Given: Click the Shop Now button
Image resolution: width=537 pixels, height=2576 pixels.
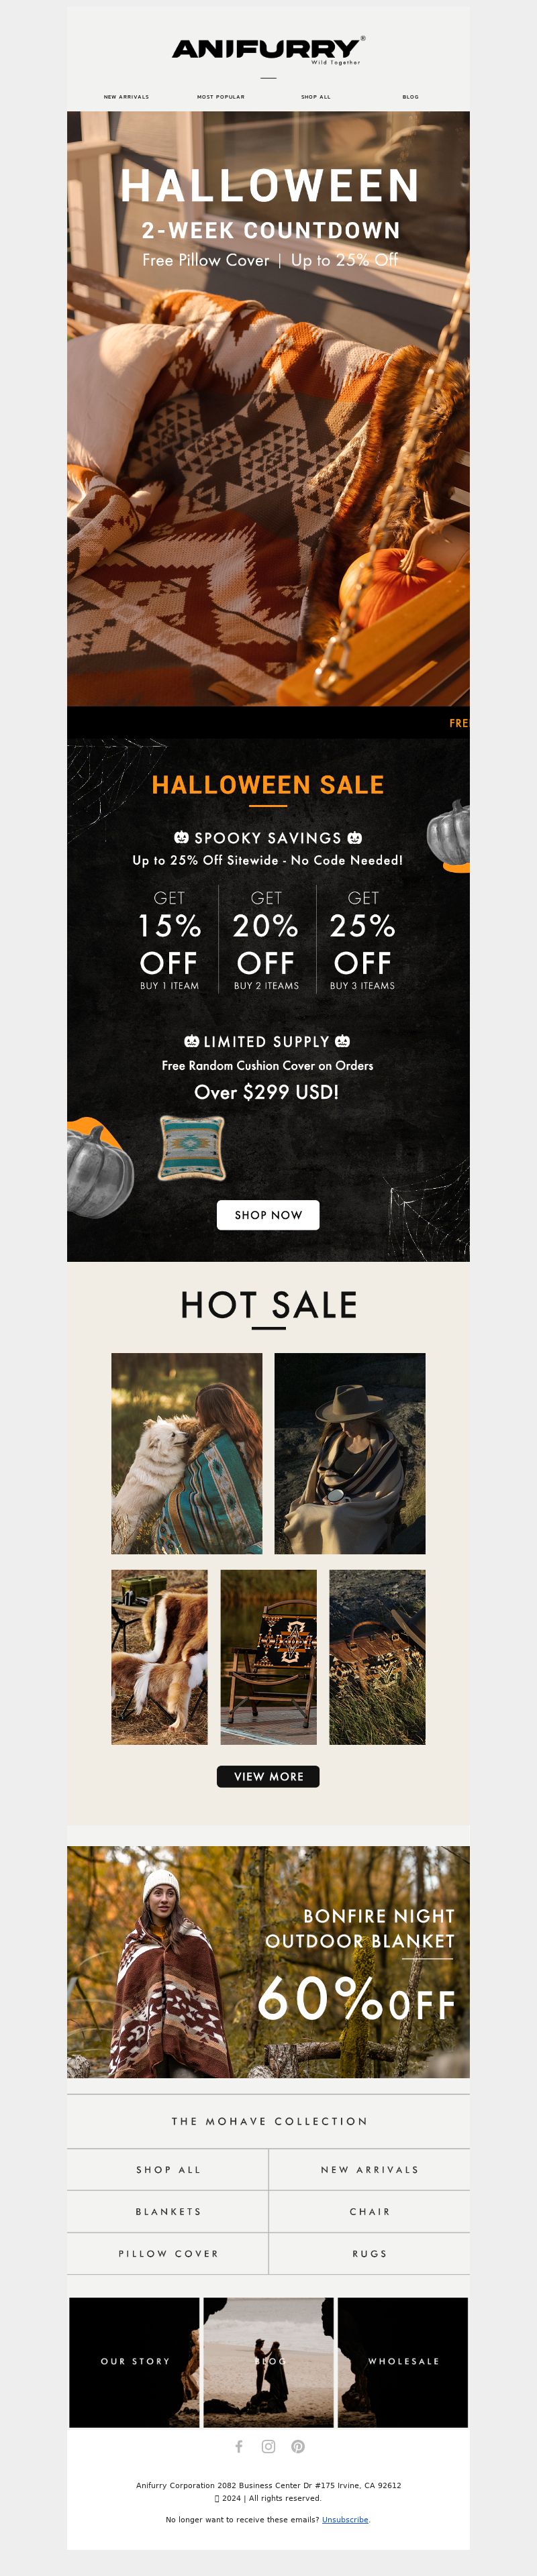Looking at the screenshot, I should pos(268,1215).
